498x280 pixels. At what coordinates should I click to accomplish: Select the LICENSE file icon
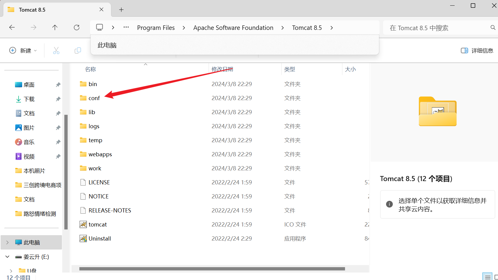pos(83,182)
